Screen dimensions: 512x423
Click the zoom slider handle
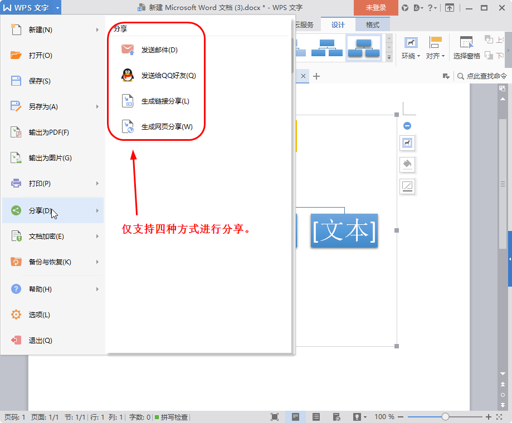click(x=445, y=417)
